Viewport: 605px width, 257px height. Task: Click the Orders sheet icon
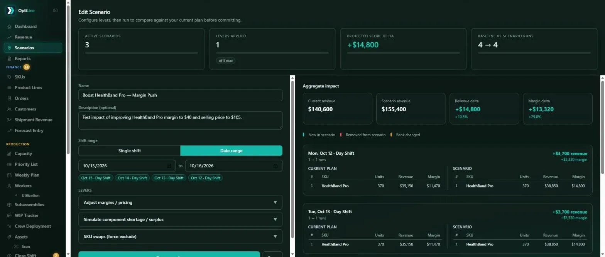(x=9, y=98)
